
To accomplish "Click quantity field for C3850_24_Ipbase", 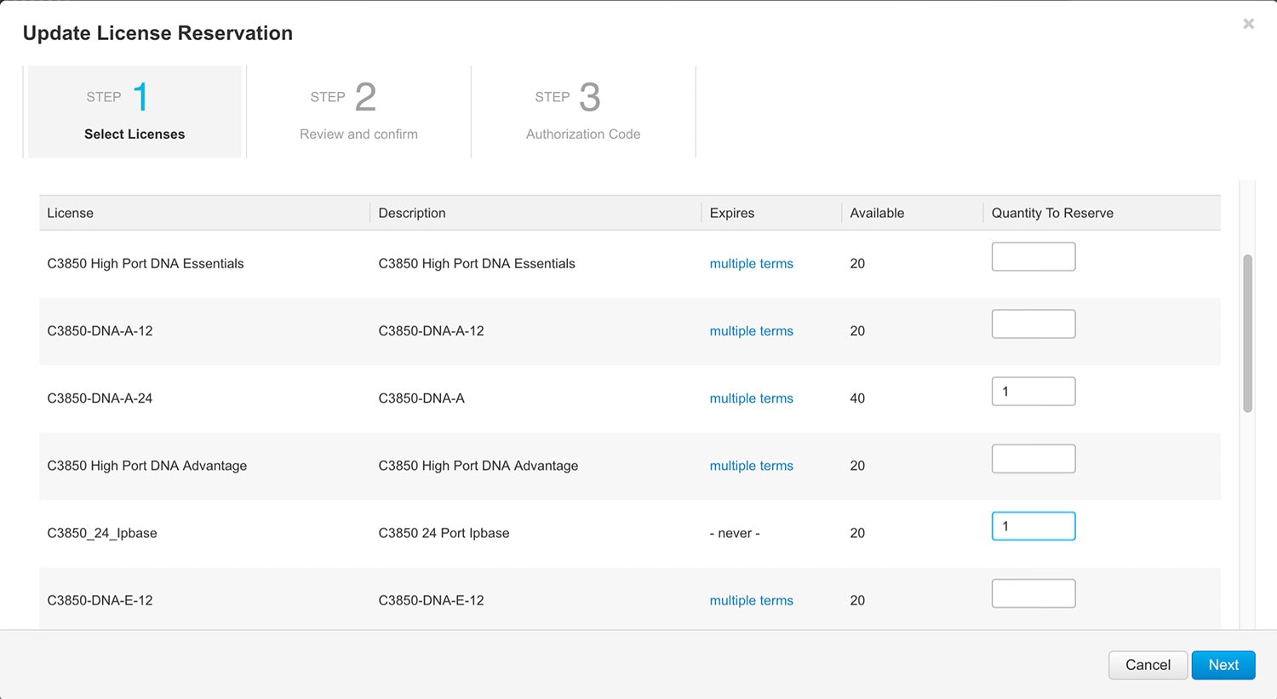I will click(x=1034, y=526).
